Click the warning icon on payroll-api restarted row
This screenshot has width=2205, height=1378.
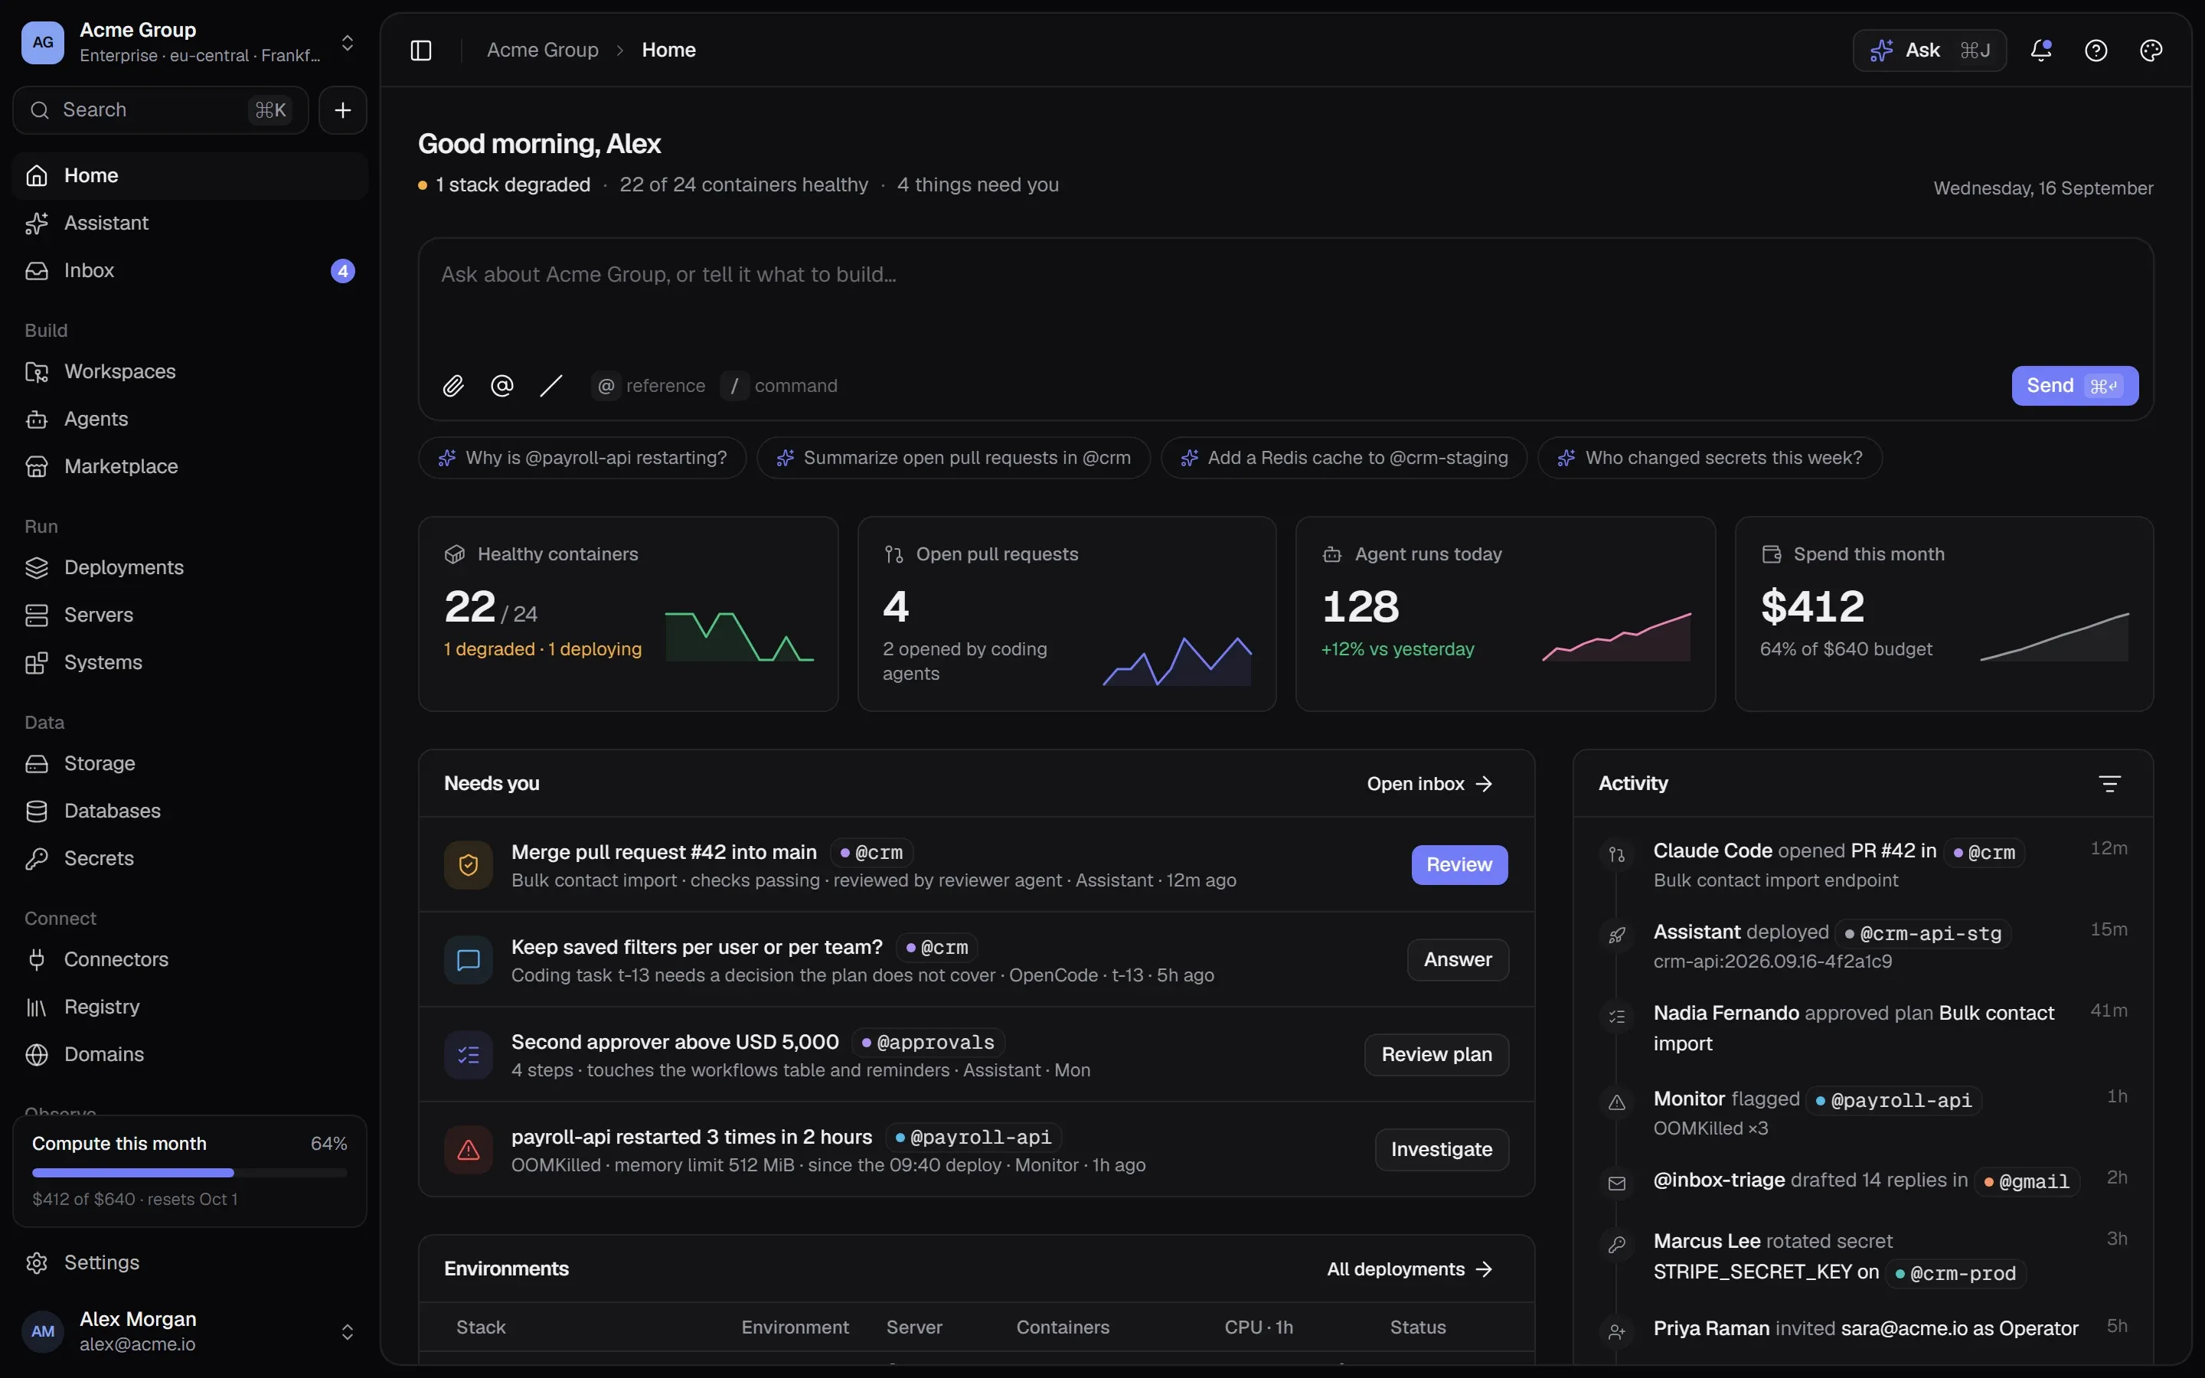(469, 1149)
